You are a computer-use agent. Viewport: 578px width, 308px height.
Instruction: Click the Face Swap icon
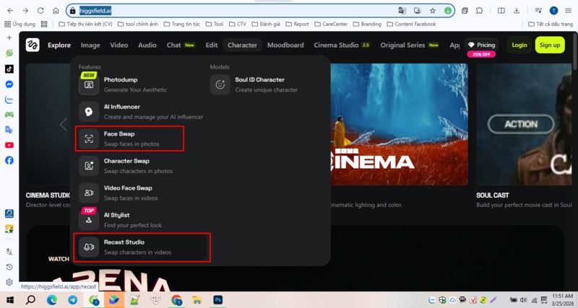pyautogui.click(x=89, y=138)
